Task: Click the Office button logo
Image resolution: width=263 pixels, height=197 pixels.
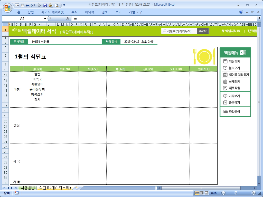Action: click(7, 7)
